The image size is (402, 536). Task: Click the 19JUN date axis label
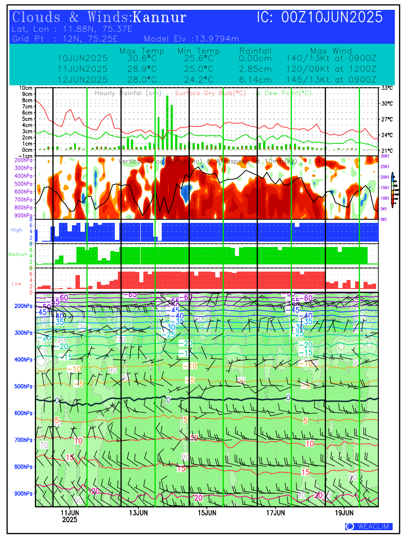pyautogui.click(x=344, y=513)
